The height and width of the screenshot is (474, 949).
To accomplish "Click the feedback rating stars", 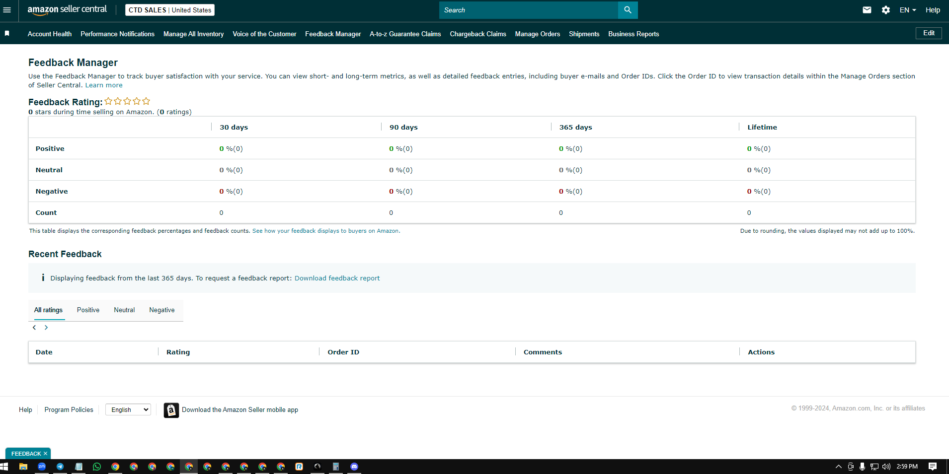I will [x=127, y=101].
